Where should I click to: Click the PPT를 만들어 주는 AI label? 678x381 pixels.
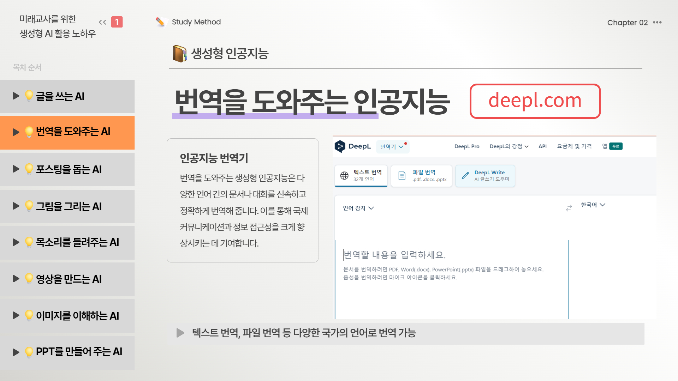click(x=79, y=352)
